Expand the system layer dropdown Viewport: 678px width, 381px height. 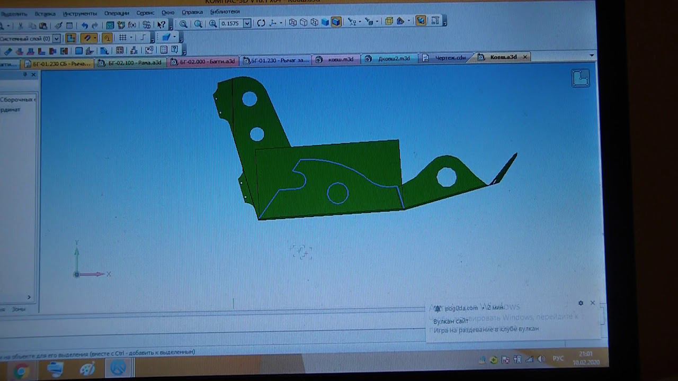click(x=56, y=39)
